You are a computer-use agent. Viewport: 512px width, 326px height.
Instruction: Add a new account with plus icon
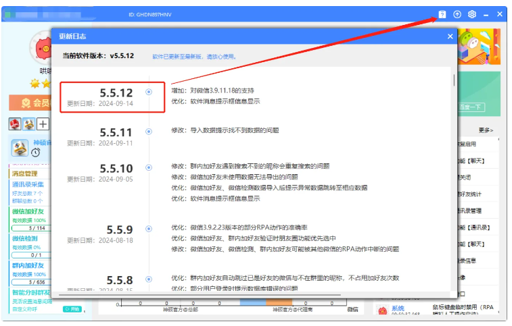pyautogui.click(x=43, y=124)
